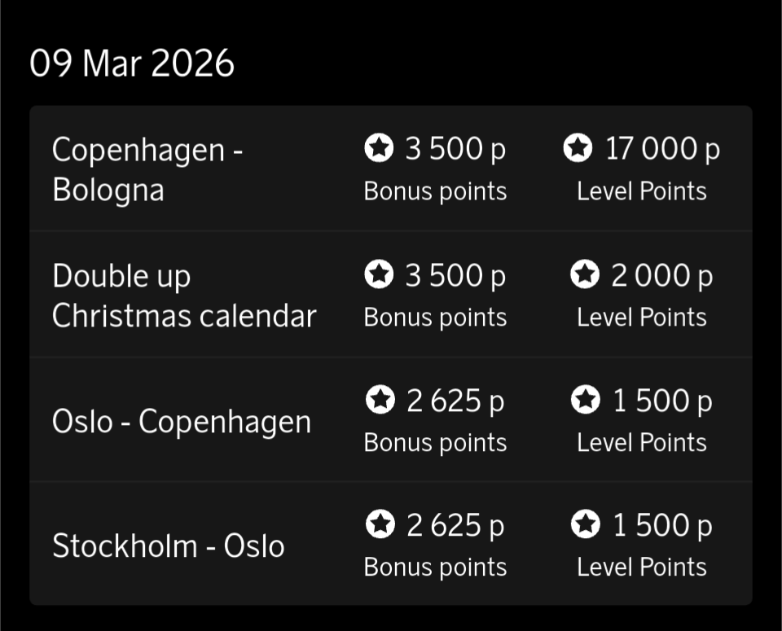
Task: Click star icon beside Copenhagen-Bologna bonus points
Action: [x=379, y=148]
